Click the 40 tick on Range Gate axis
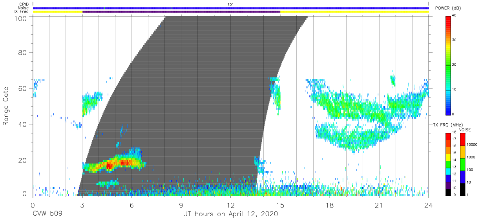482x222 pixels. point(23,124)
